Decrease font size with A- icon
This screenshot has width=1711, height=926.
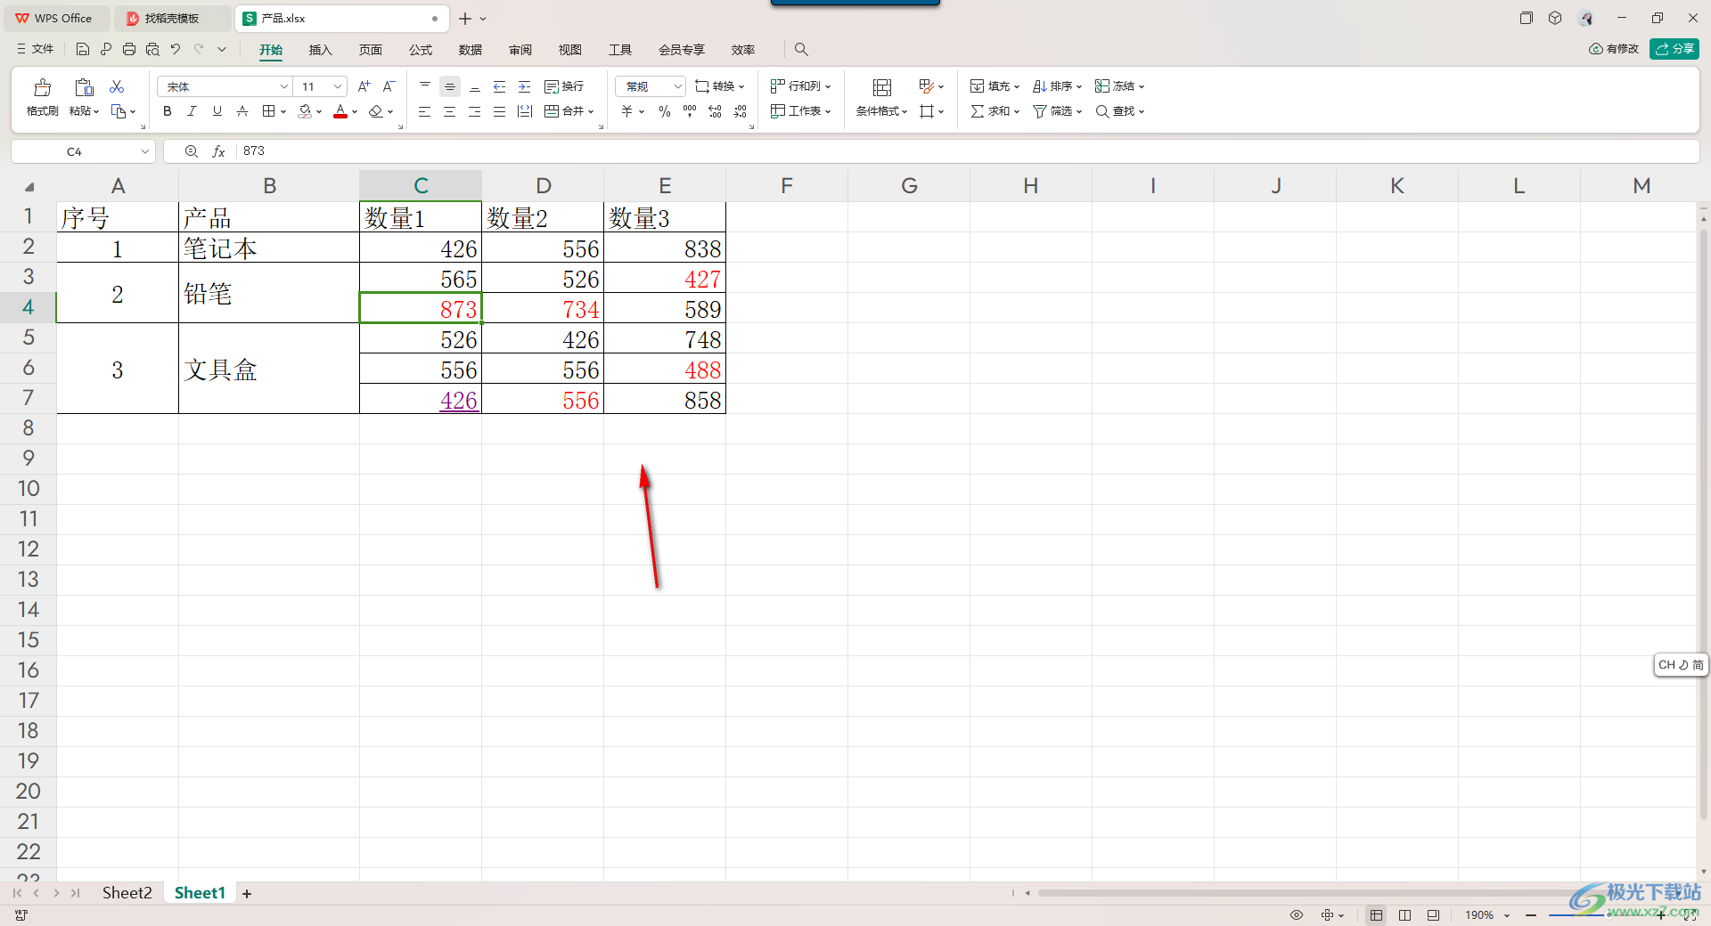point(389,86)
